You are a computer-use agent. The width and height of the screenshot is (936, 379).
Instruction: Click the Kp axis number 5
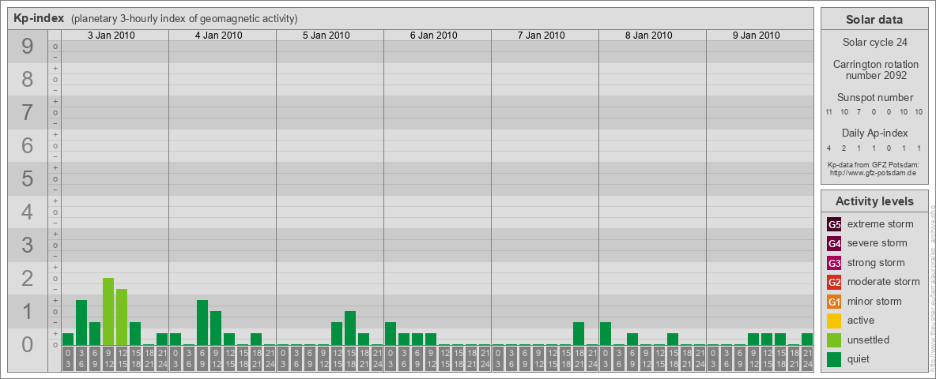[x=27, y=178]
